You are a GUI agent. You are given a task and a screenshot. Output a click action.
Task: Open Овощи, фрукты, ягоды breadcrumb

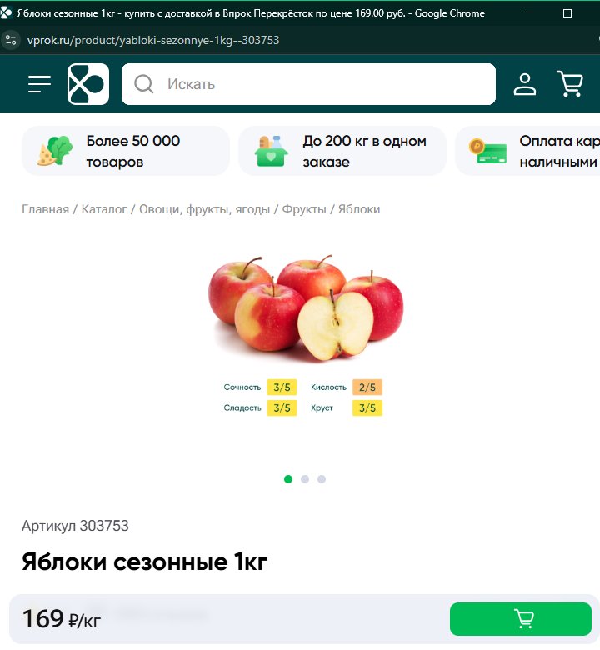coord(204,209)
